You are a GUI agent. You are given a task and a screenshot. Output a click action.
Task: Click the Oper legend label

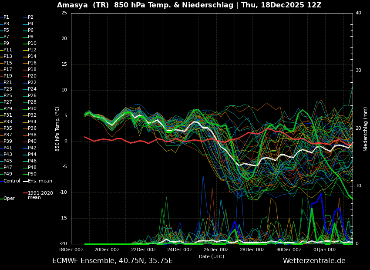[x=9, y=199]
